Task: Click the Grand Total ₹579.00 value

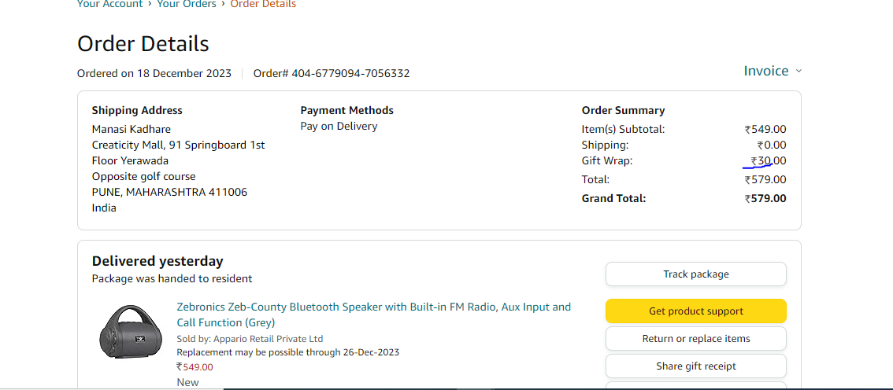Action: click(765, 198)
